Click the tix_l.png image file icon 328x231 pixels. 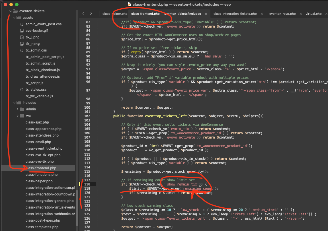[x=22, y=37]
